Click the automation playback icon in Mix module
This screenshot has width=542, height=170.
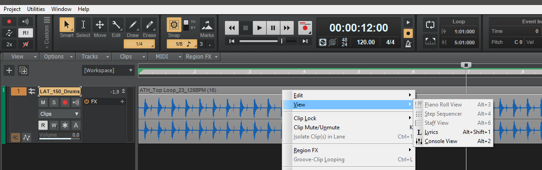pos(9,33)
